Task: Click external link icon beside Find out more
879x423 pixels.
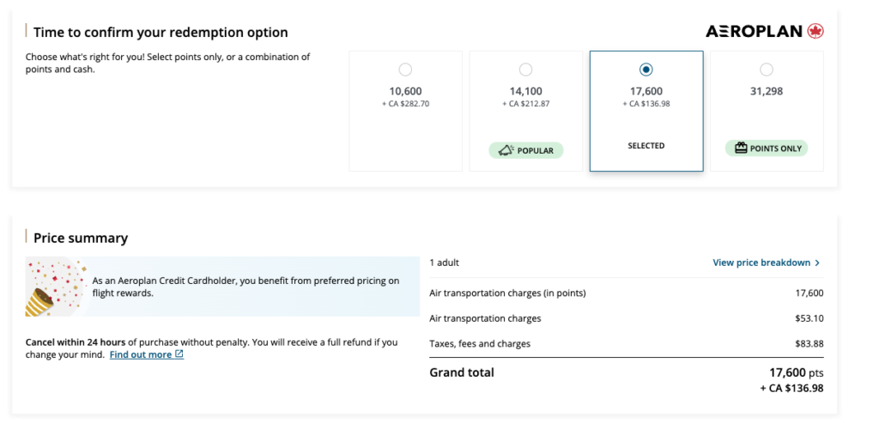Action: (x=179, y=354)
